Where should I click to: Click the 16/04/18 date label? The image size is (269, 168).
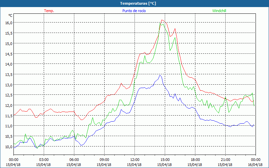click(x=255, y=165)
